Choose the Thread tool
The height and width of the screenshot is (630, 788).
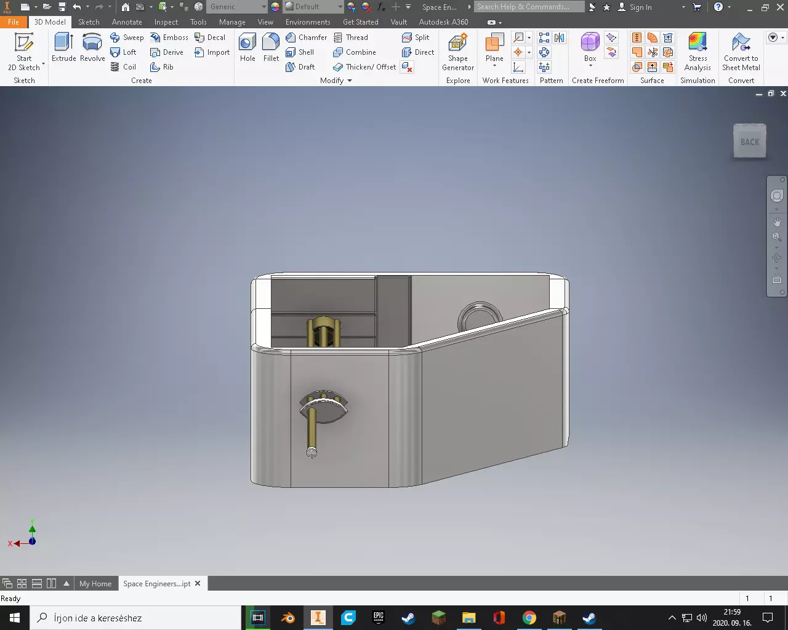coord(350,38)
